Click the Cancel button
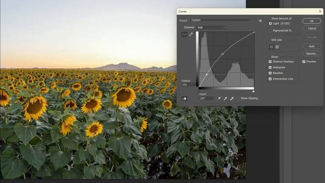 point(312,28)
